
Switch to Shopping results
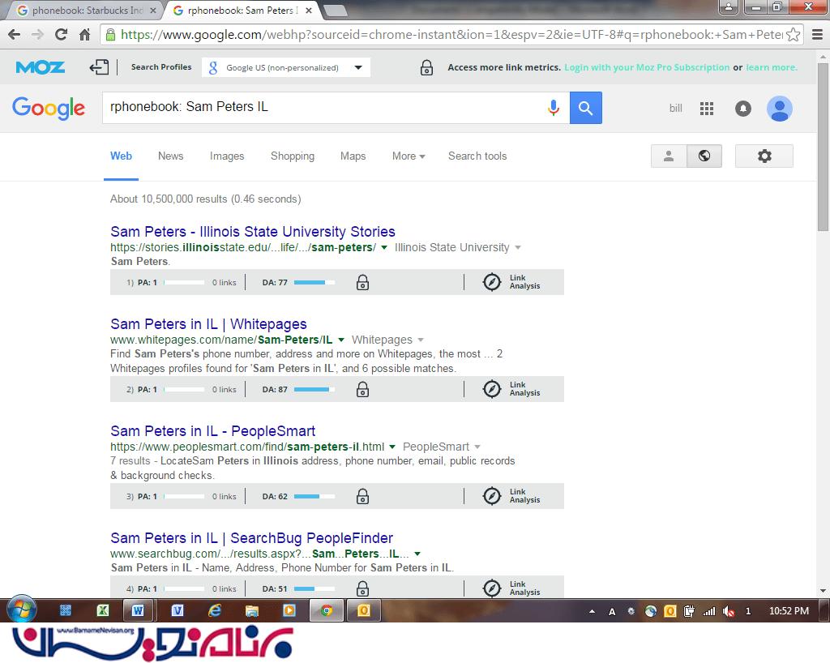(x=293, y=156)
